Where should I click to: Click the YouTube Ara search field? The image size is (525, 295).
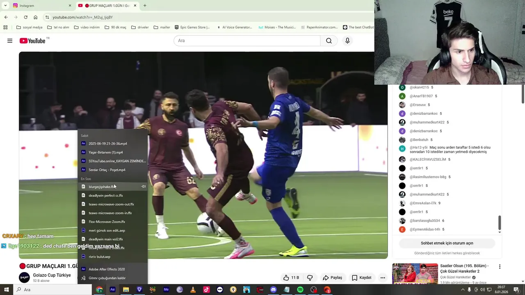click(247, 41)
